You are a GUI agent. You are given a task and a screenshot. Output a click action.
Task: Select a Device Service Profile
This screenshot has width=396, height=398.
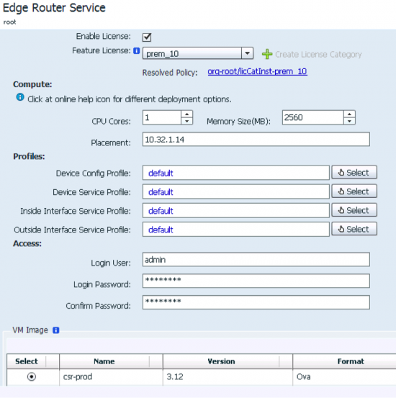point(354,191)
